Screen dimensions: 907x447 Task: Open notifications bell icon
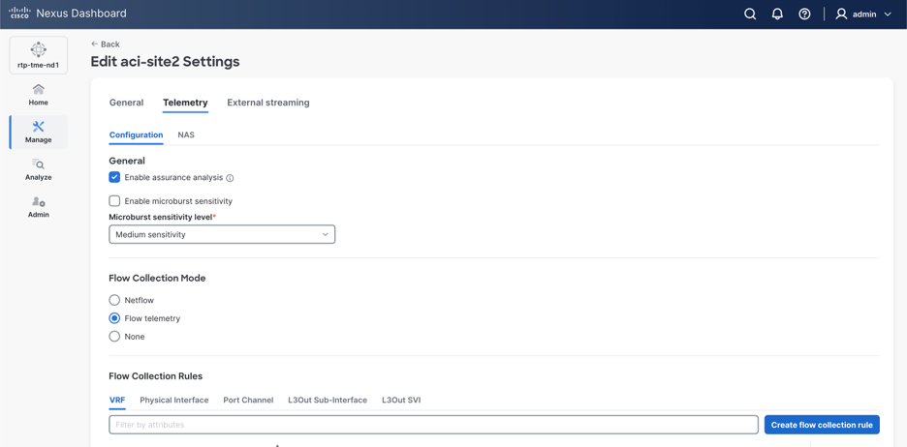pos(777,15)
